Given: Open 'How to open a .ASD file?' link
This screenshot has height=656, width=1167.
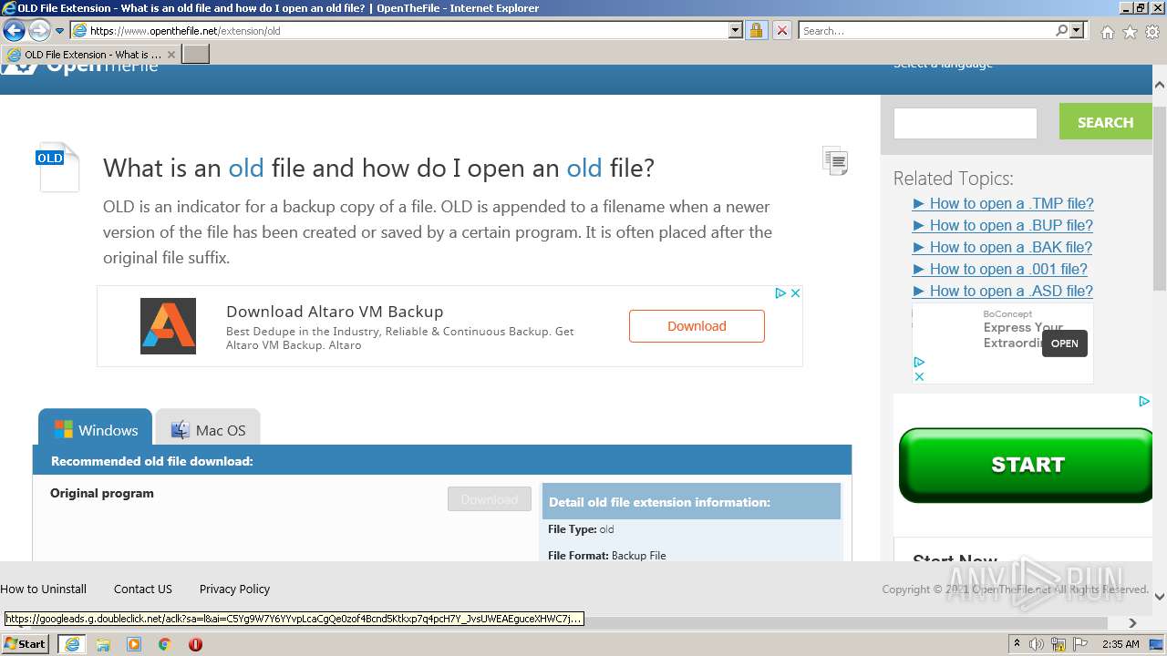Looking at the screenshot, I should (x=1003, y=291).
